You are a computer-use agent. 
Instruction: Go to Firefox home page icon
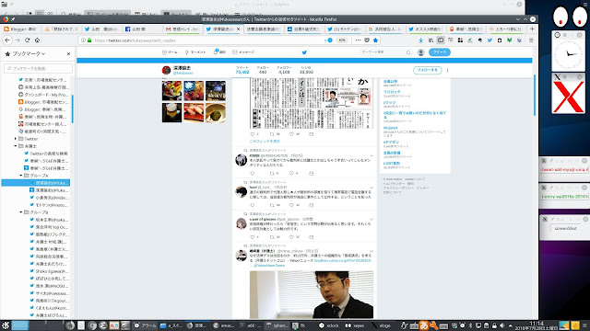pyautogui.click(x=37, y=40)
